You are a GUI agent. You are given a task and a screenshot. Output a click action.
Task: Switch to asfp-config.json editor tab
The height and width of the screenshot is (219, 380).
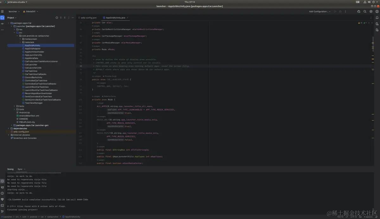[87, 18]
